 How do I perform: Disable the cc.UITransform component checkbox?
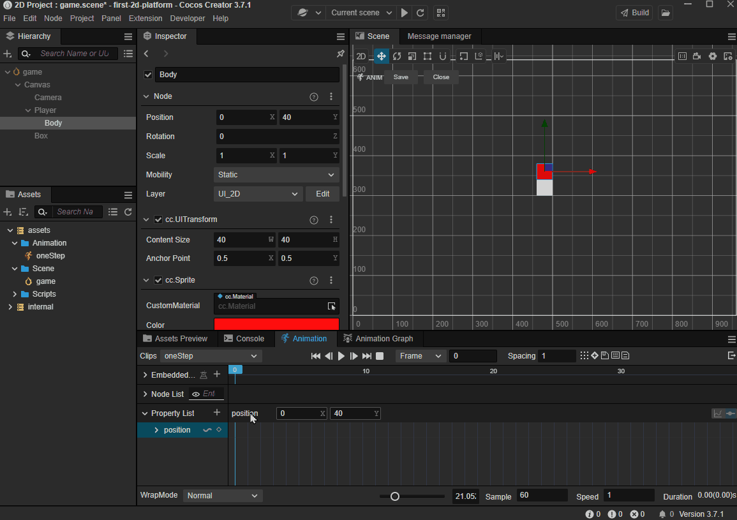[158, 219]
